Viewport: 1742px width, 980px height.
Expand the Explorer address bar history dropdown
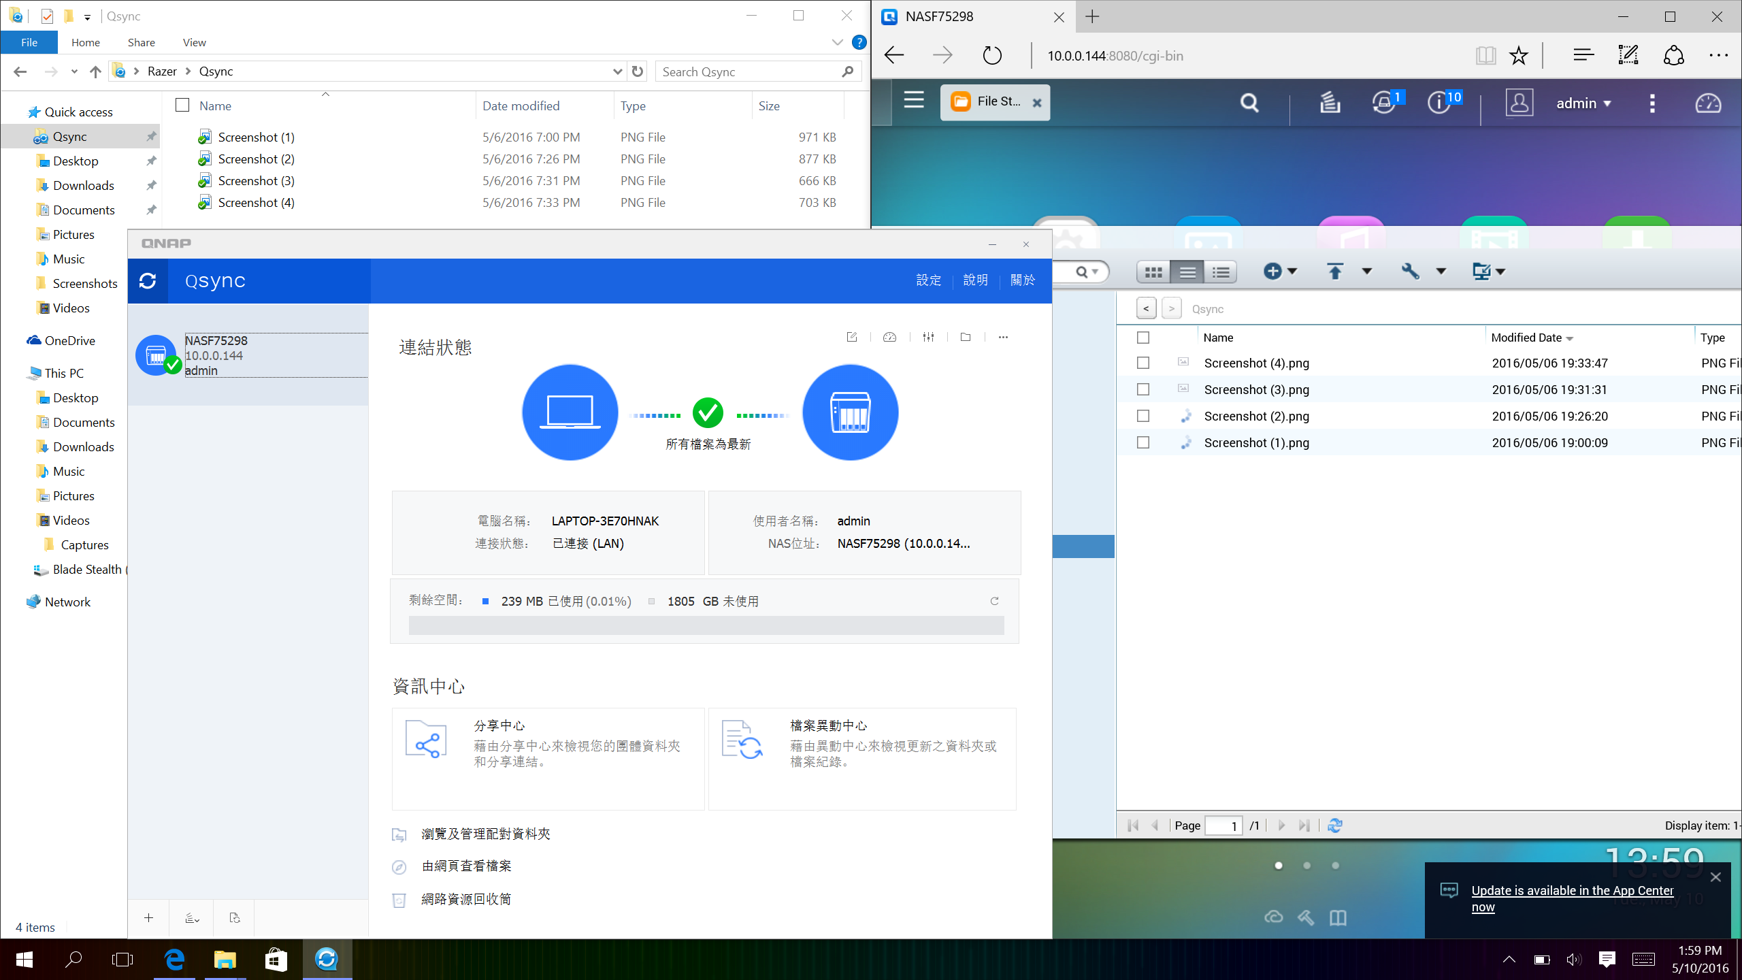click(617, 71)
